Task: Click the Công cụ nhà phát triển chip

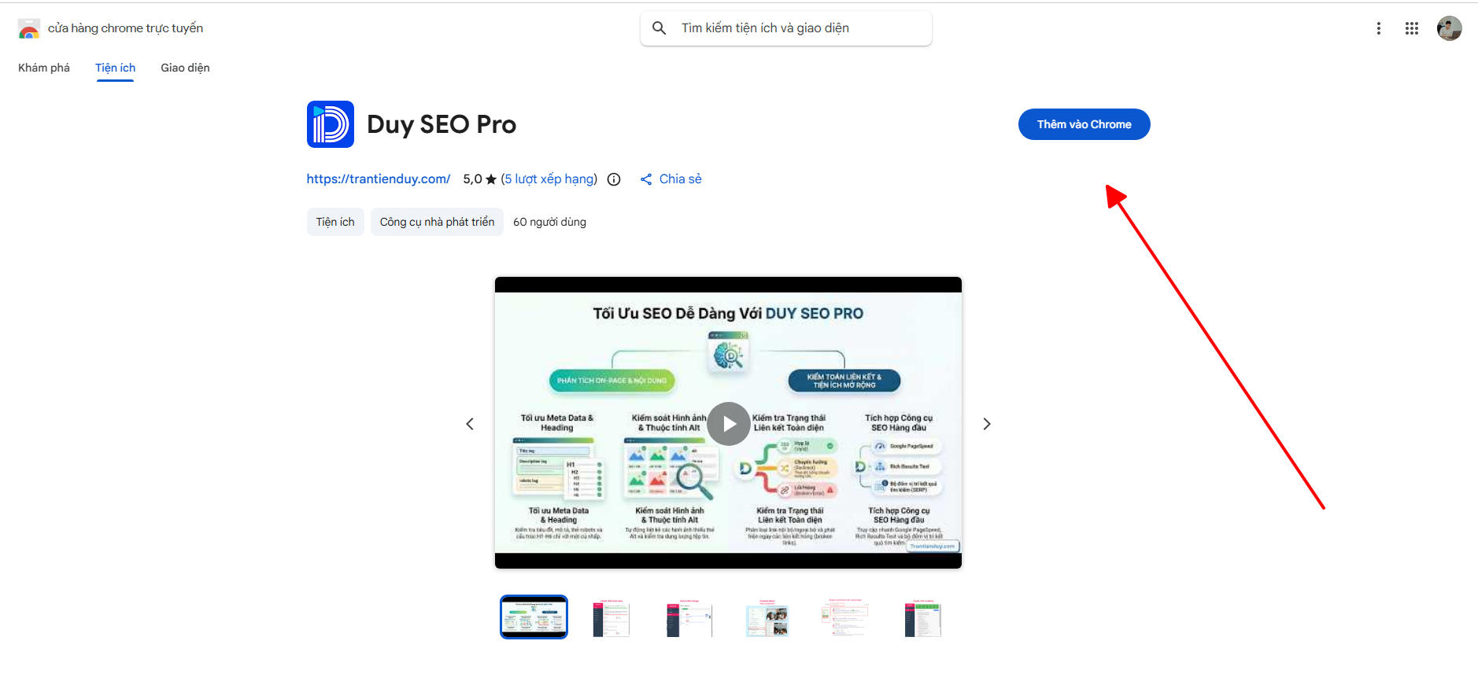Action: click(437, 222)
